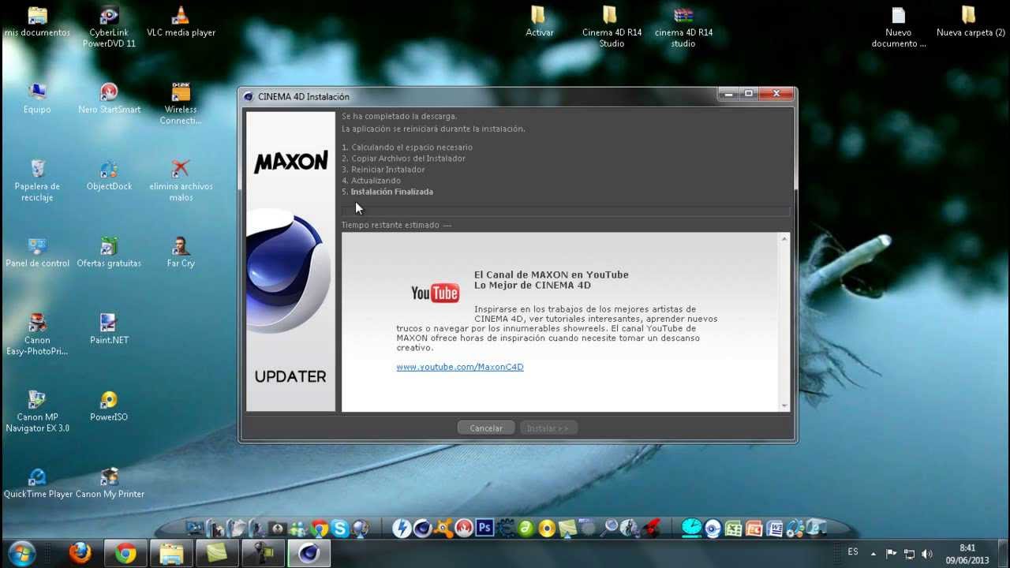The image size is (1010, 568).
Task: Open the Wireless Connection desktop icon
Action: pyautogui.click(x=181, y=103)
